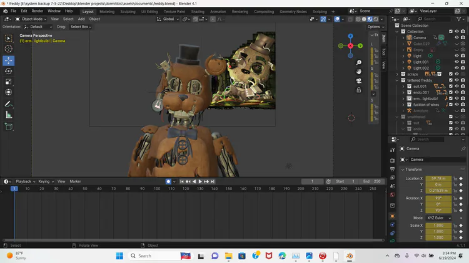Toggle the X-ray view button
Image resolution: width=469 pixels, height=263 pixels.
pyautogui.click(x=350, y=19)
